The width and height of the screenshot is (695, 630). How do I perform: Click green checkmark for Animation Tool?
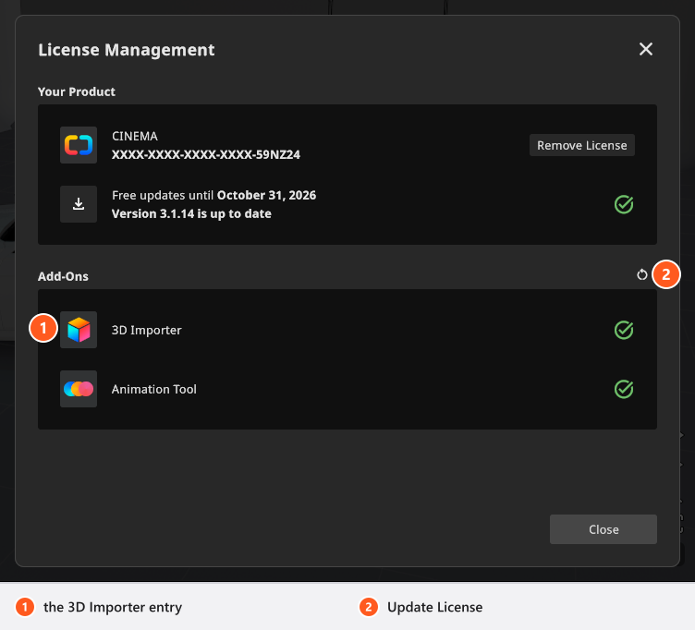624,389
